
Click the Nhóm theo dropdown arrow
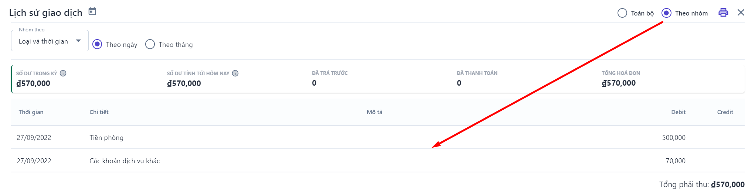click(78, 41)
